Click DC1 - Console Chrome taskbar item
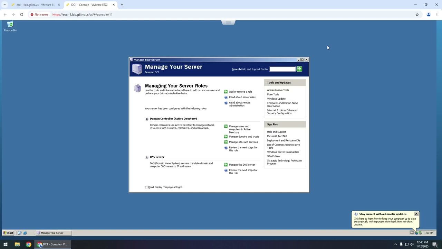Screen dimensions: 442x249 [53, 245]
